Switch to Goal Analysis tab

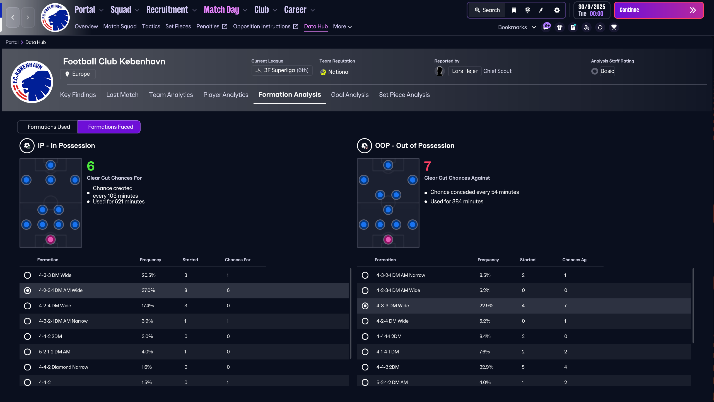pyautogui.click(x=350, y=95)
